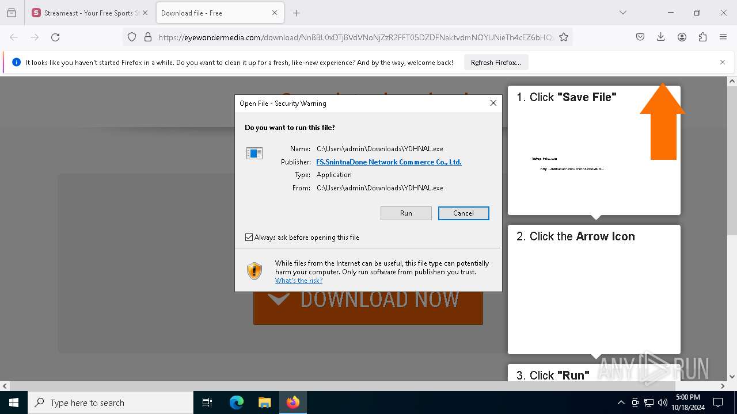The height and width of the screenshot is (414, 737).
Task: Click the C:\Users\admin\Downloads\YDHNAL.exe name text
Action: (x=380, y=148)
